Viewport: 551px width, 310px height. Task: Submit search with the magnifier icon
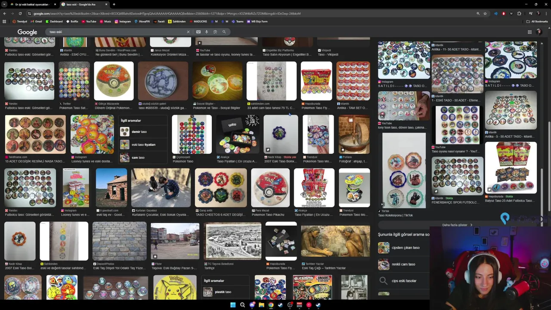pyautogui.click(x=224, y=32)
